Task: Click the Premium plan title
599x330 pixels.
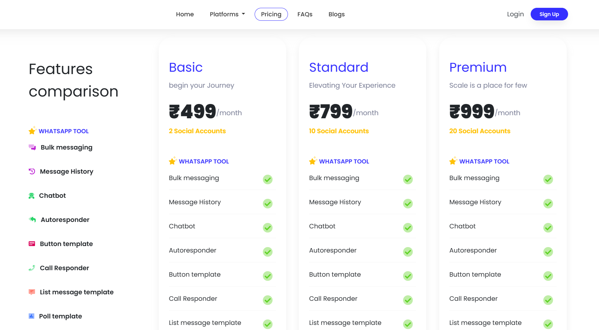Action: tap(478, 67)
